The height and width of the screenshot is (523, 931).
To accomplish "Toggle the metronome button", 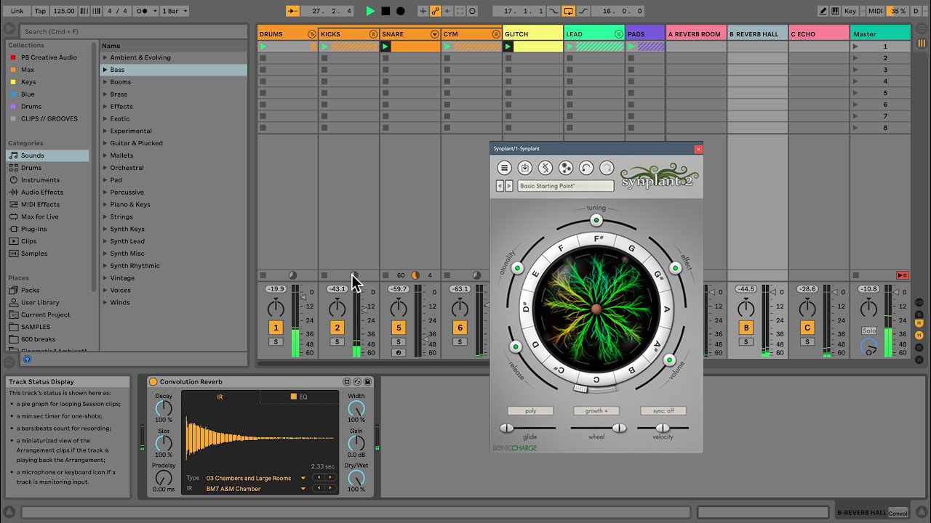I will click(x=145, y=11).
